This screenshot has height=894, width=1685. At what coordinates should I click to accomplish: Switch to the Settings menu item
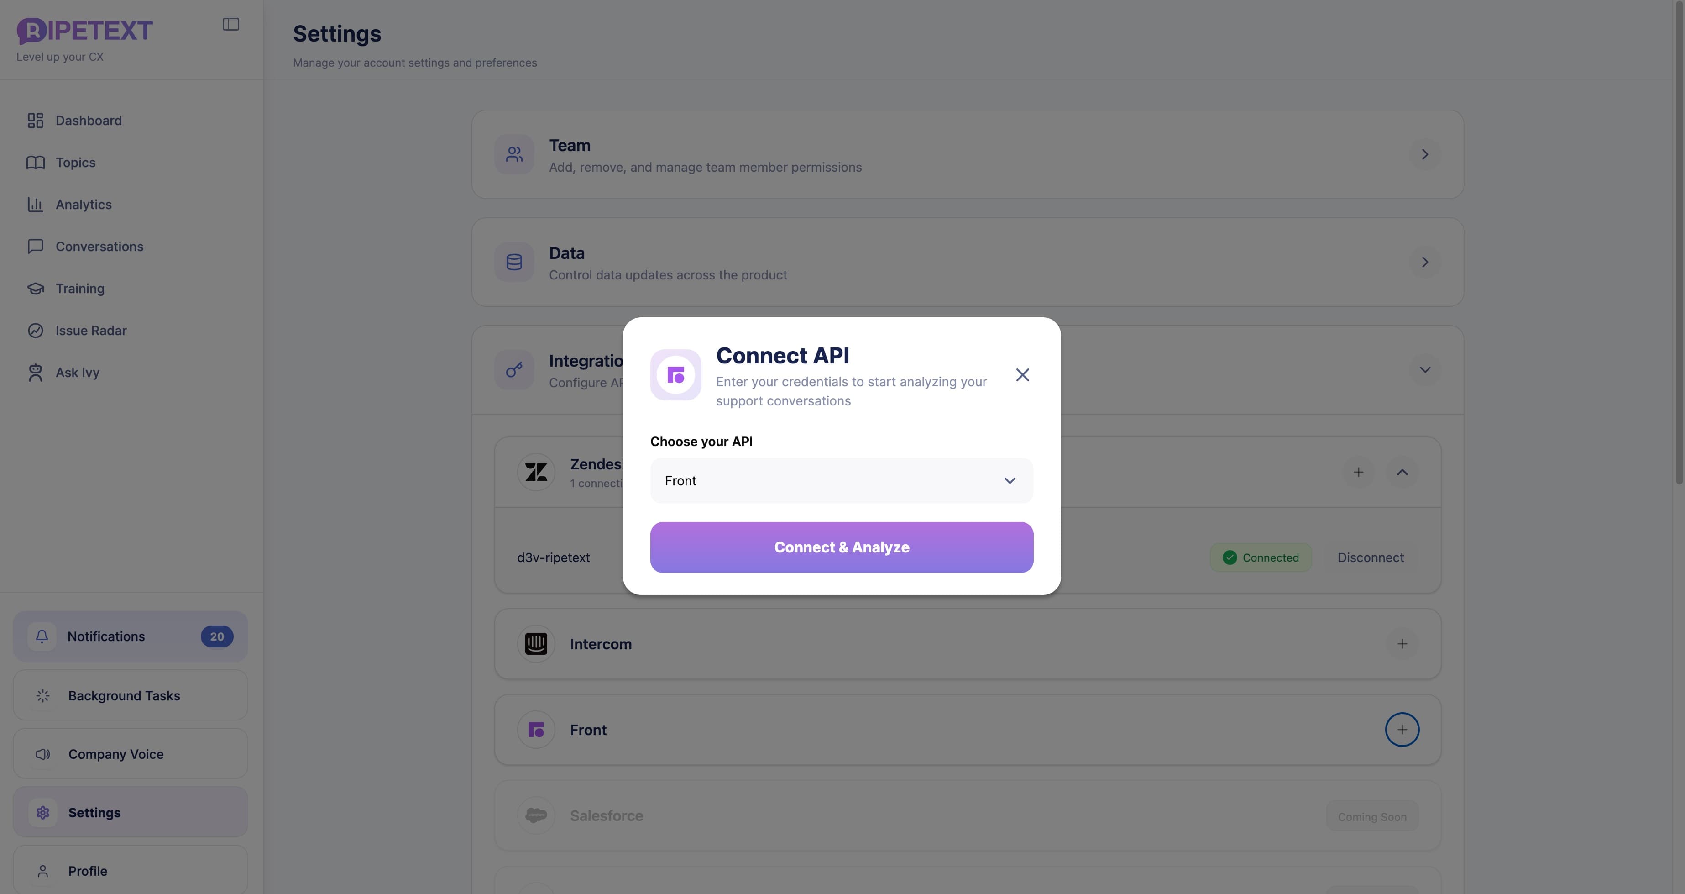(95, 812)
